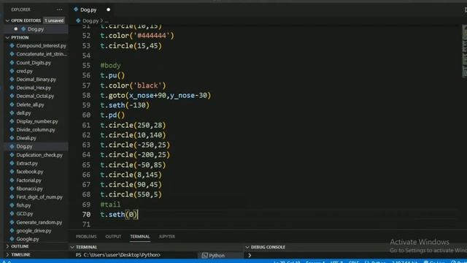Collapse the Open Editors section
This screenshot has width=467, height=263.
[x=7, y=20]
